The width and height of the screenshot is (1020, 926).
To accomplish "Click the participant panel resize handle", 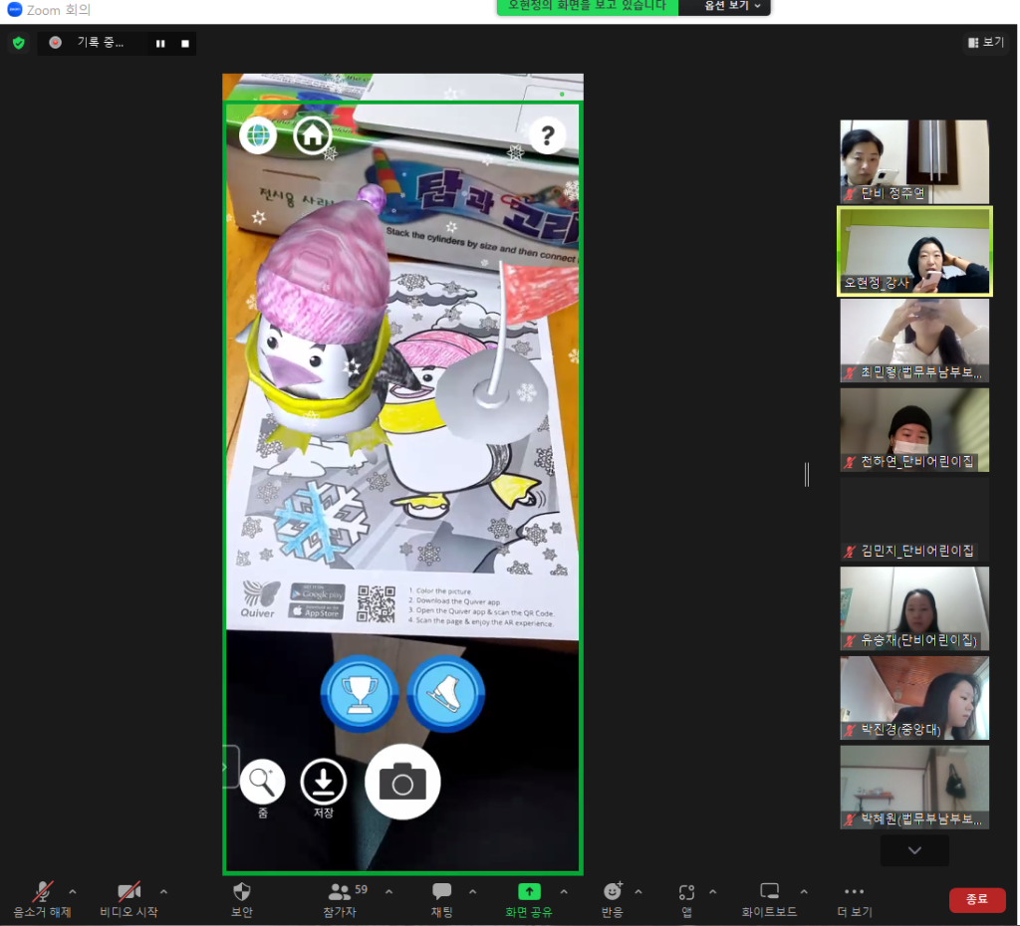I will [807, 475].
